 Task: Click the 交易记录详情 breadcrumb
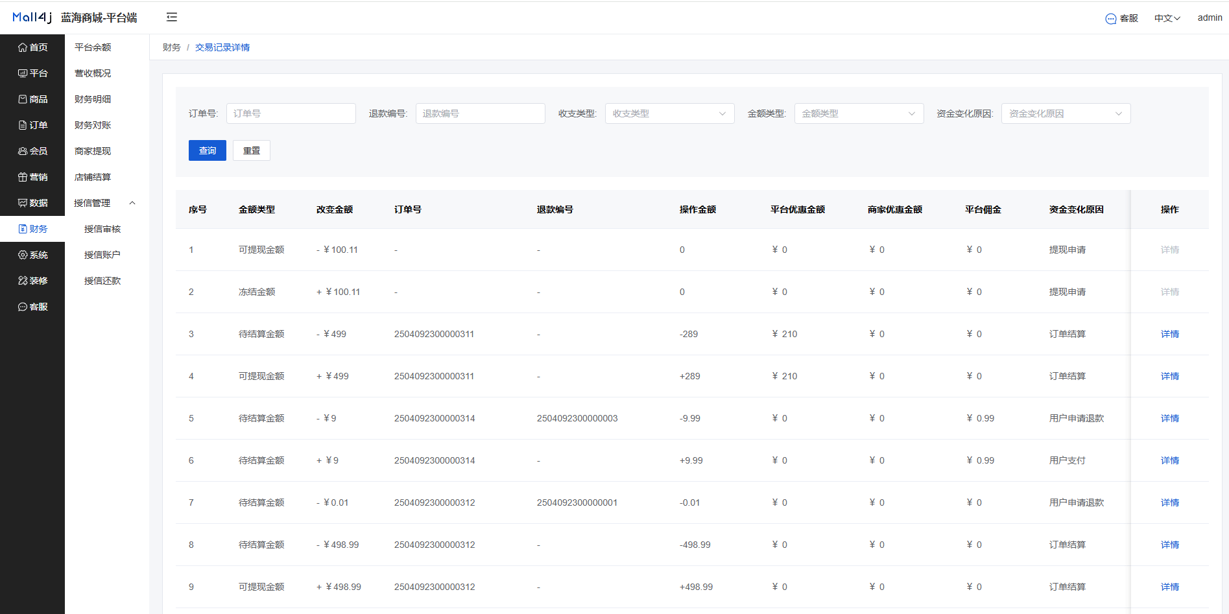tap(222, 47)
